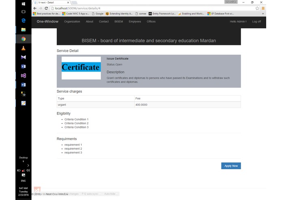The image size is (282, 200).
Task: Click 'Criteria Condition 1' list item
Action: coord(76,119)
